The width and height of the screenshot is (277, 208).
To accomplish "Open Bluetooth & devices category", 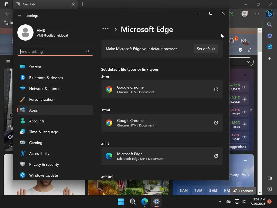I will (x=55, y=78).
